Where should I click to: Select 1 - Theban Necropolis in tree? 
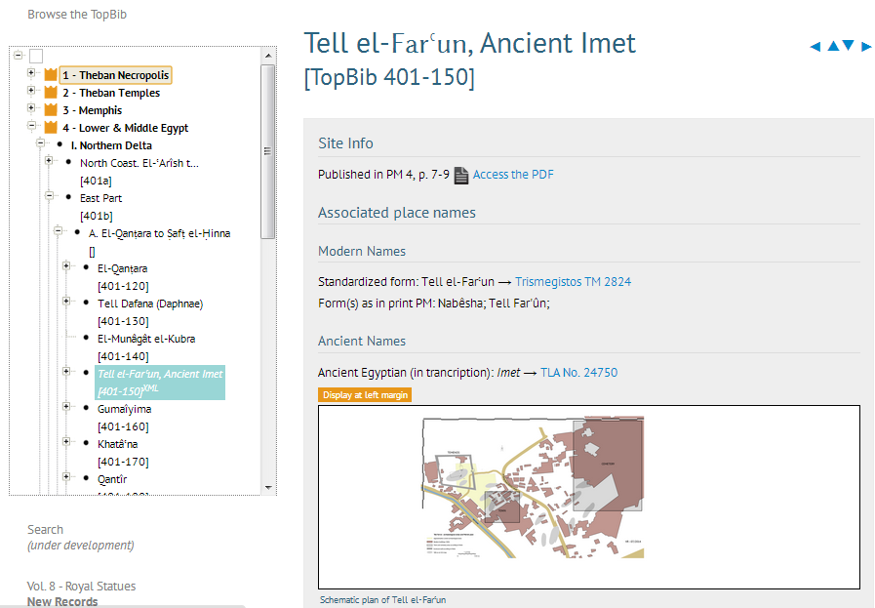pos(115,75)
